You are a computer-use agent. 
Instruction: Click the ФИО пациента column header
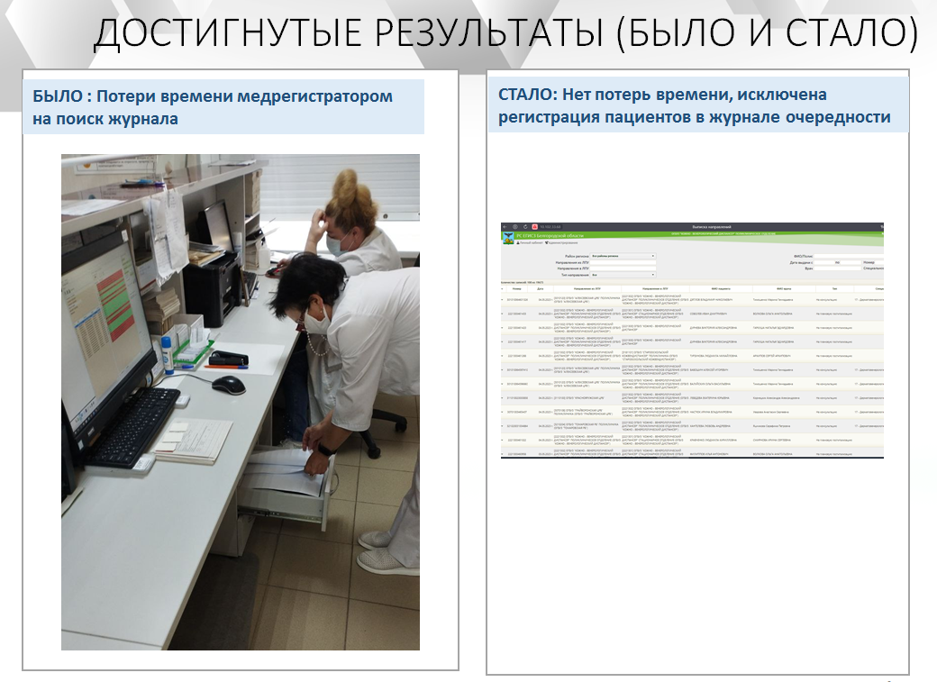click(x=722, y=288)
